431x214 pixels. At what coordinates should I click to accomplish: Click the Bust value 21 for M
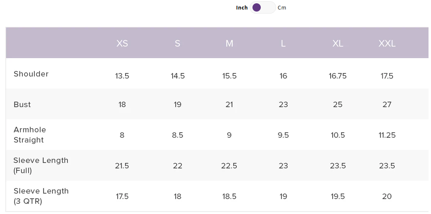tap(229, 105)
